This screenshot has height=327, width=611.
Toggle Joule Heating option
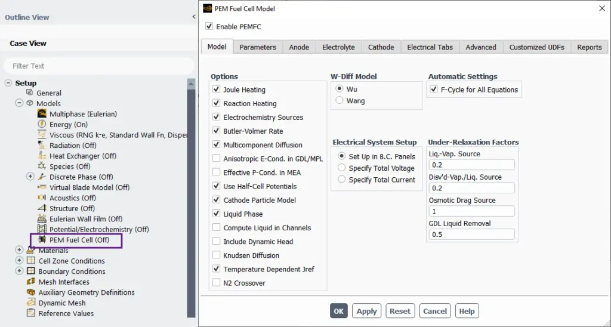click(x=216, y=90)
